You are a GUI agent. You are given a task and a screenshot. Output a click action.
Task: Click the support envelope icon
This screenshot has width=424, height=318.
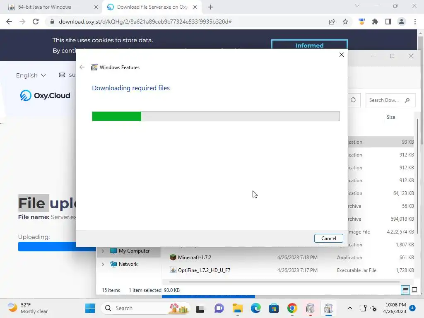point(62,75)
